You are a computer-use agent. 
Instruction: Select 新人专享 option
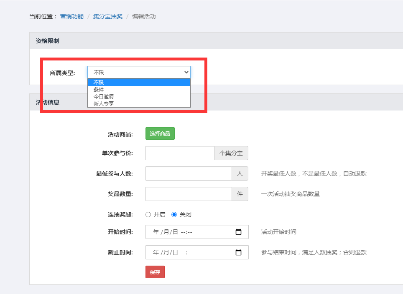click(139, 103)
